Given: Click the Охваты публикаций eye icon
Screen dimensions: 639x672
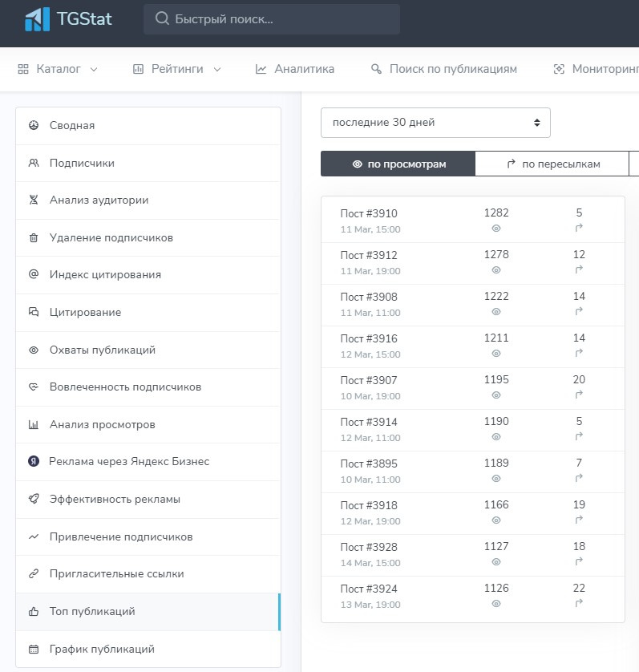Looking at the screenshot, I should coord(34,350).
